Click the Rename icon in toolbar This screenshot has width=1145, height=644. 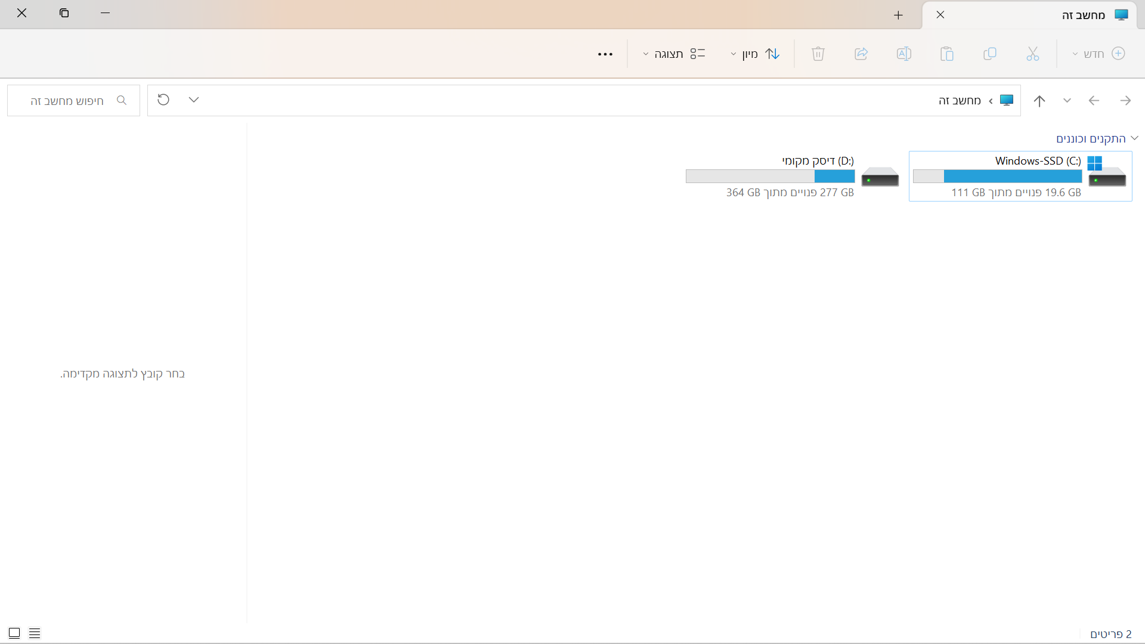pyautogui.click(x=903, y=54)
